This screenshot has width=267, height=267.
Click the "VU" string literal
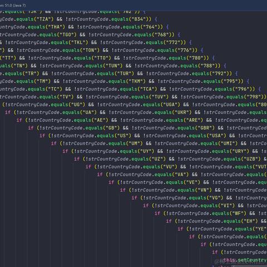[x=169, y=167]
